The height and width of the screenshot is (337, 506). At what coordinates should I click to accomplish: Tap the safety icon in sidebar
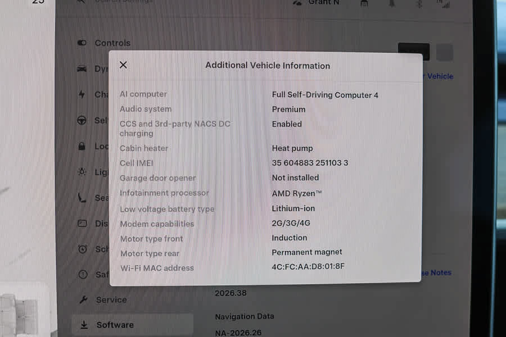point(83,275)
